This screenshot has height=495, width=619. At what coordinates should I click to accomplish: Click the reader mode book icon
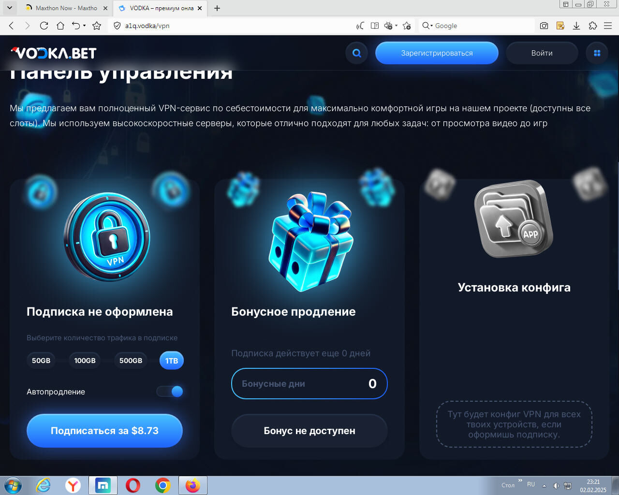point(374,26)
